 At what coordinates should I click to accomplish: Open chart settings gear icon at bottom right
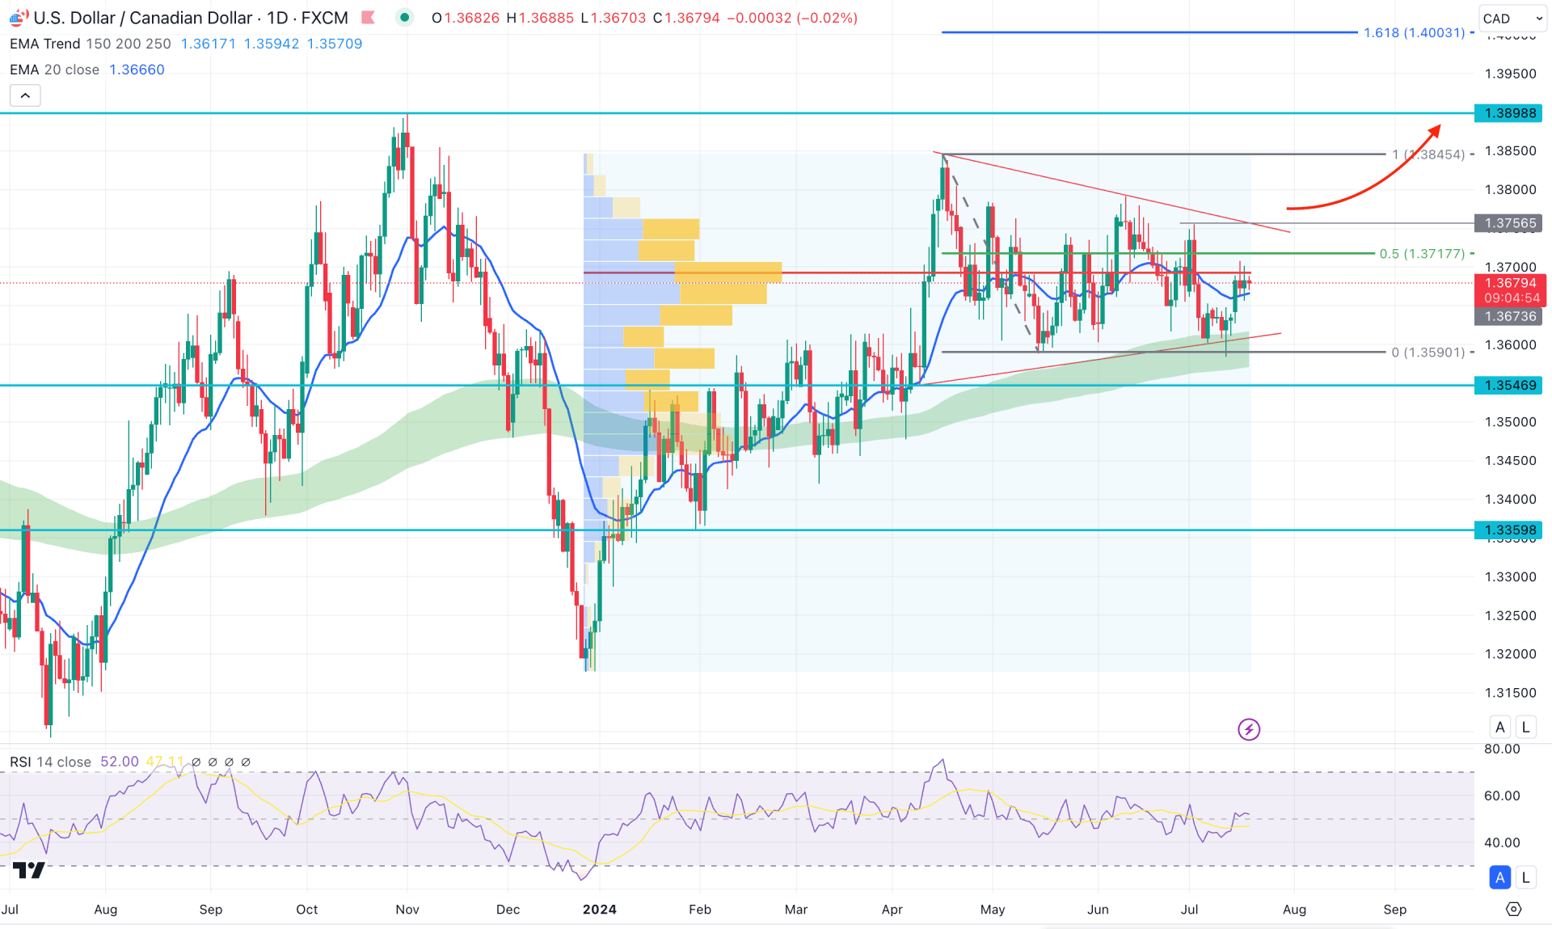[1514, 909]
